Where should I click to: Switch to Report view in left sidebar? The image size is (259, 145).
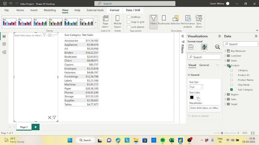coord(4,36)
